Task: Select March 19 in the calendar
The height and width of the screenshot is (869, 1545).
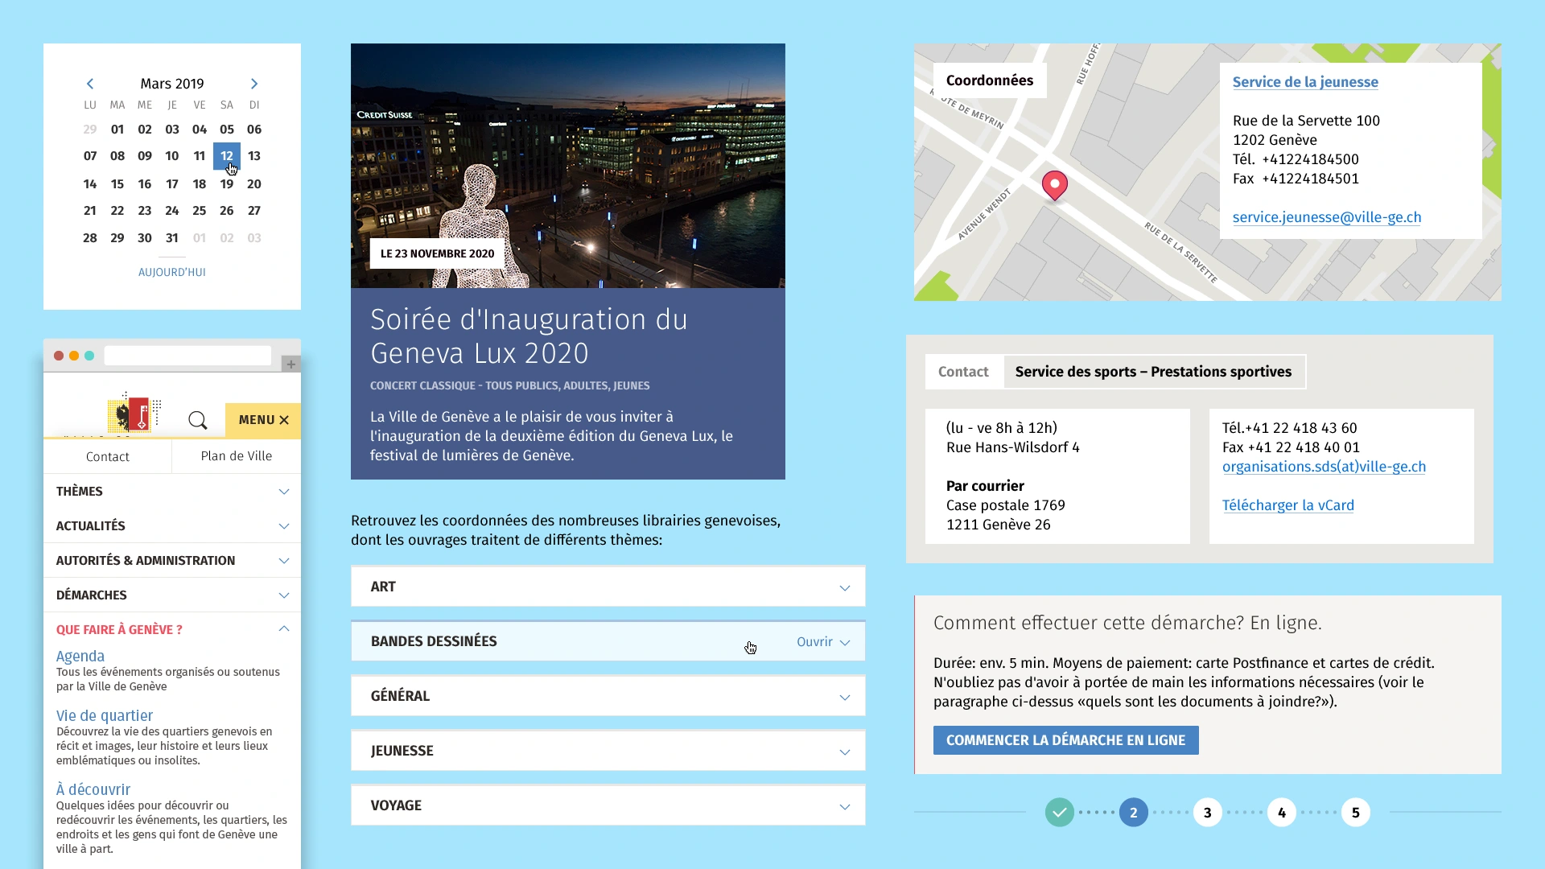Action: tap(227, 184)
